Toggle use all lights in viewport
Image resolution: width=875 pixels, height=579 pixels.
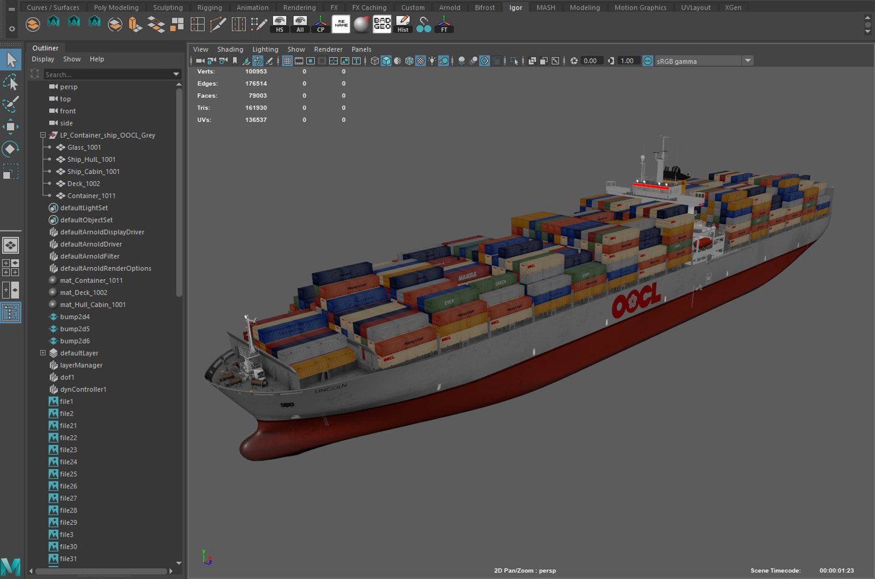tap(432, 61)
